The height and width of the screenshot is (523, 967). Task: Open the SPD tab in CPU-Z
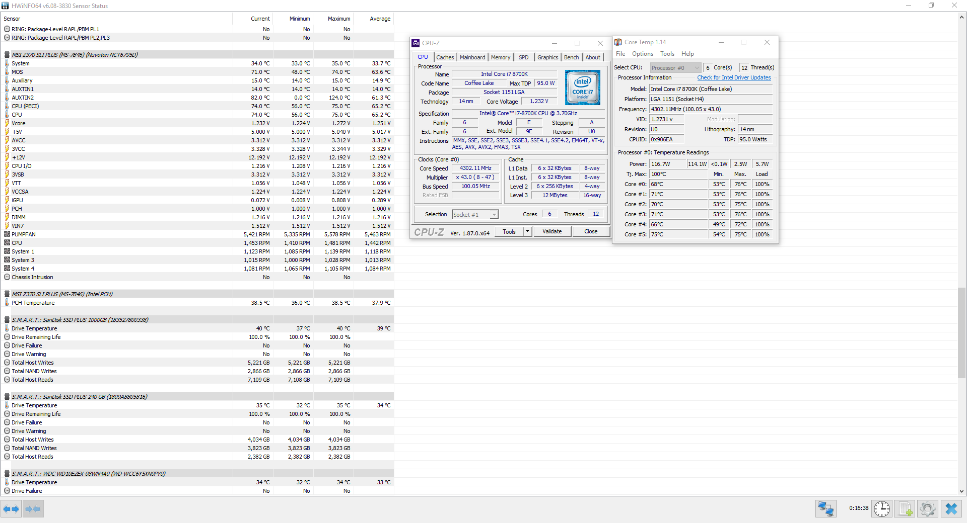(524, 57)
